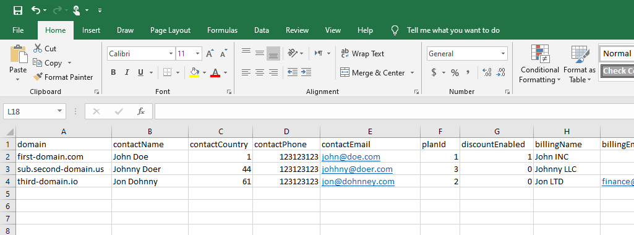Select Bottom Align icon
This screenshot has width=634, height=235.
[273, 53]
